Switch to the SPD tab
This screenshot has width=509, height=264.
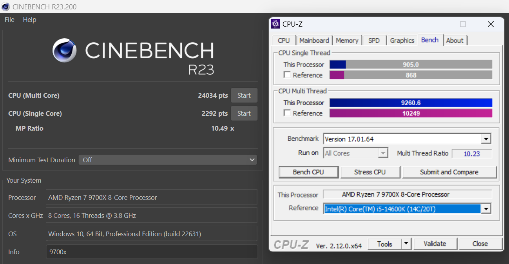(374, 40)
